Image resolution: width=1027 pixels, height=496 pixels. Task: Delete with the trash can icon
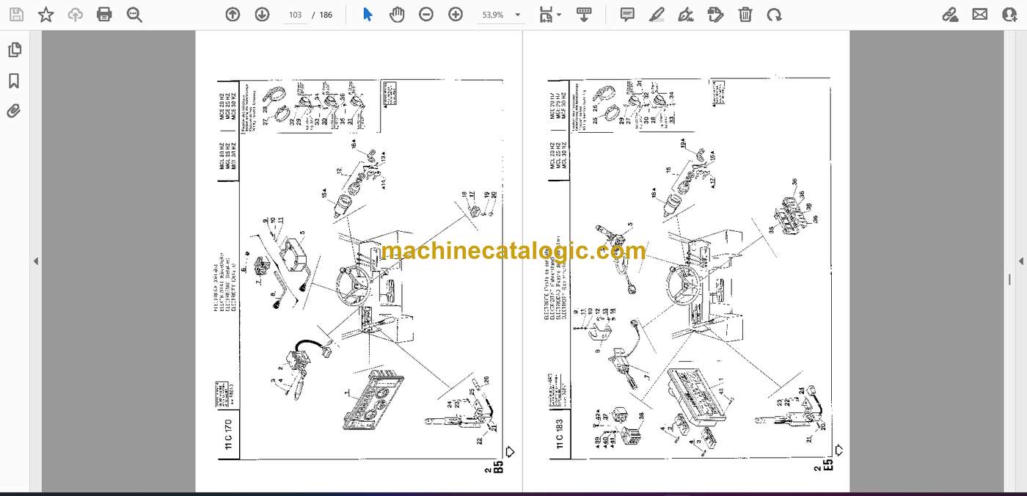(745, 15)
